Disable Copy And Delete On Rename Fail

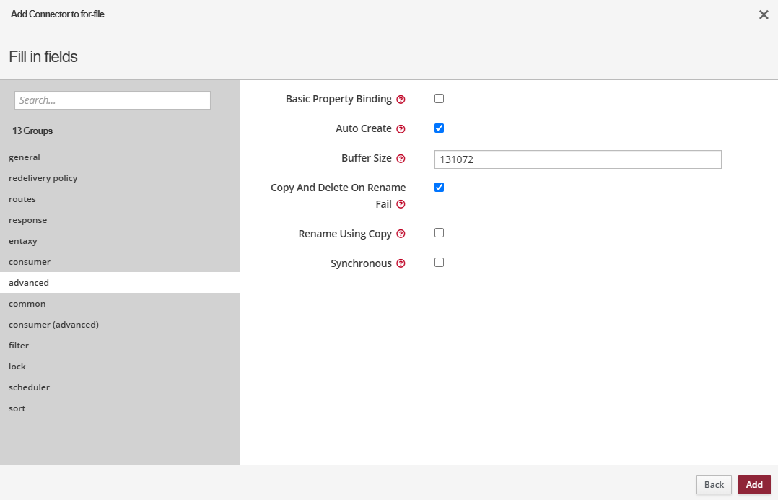[439, 188]
